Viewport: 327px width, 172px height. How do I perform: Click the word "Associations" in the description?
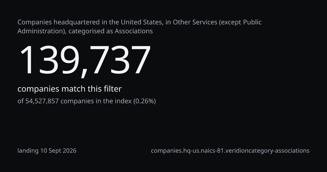click(134, 31)
